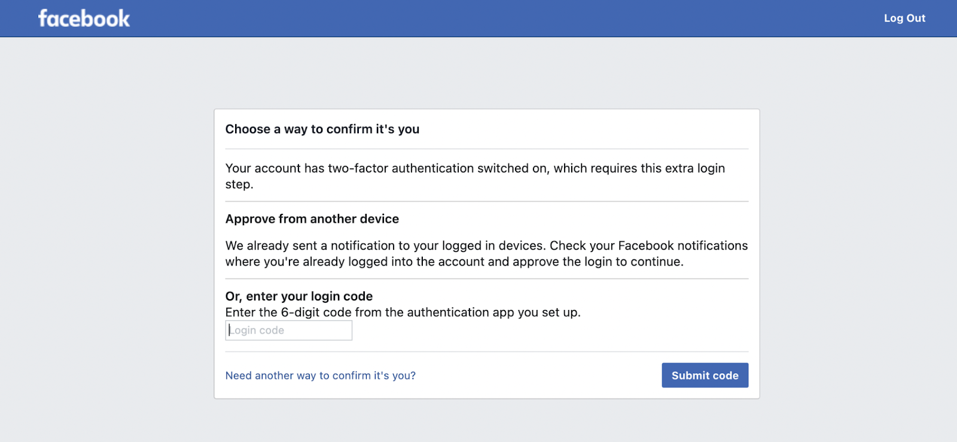Log out using the header link
Screen dimensions: 957x442
904,19
